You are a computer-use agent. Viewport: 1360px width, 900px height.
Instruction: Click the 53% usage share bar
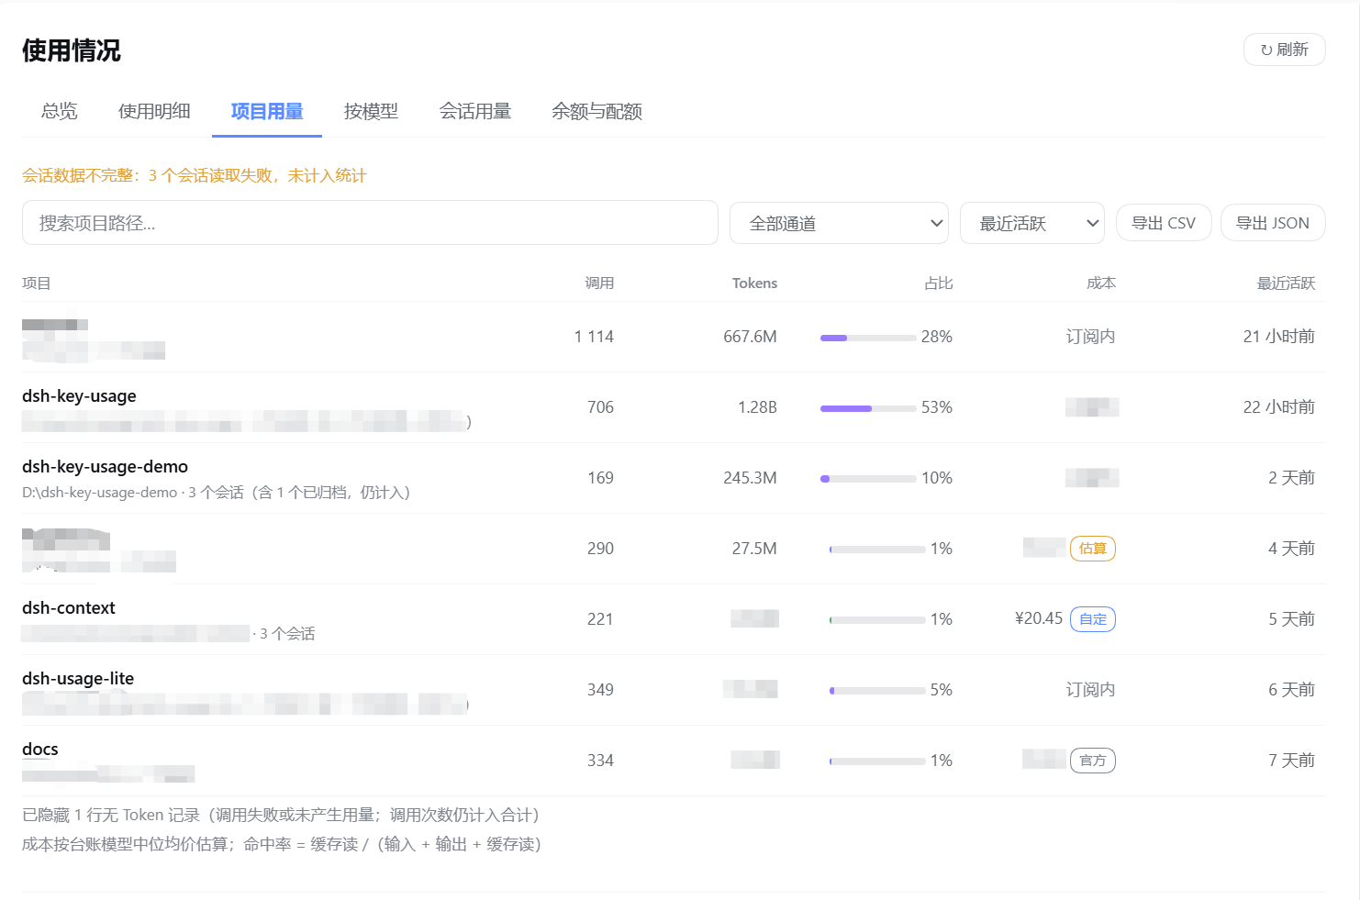868,408
